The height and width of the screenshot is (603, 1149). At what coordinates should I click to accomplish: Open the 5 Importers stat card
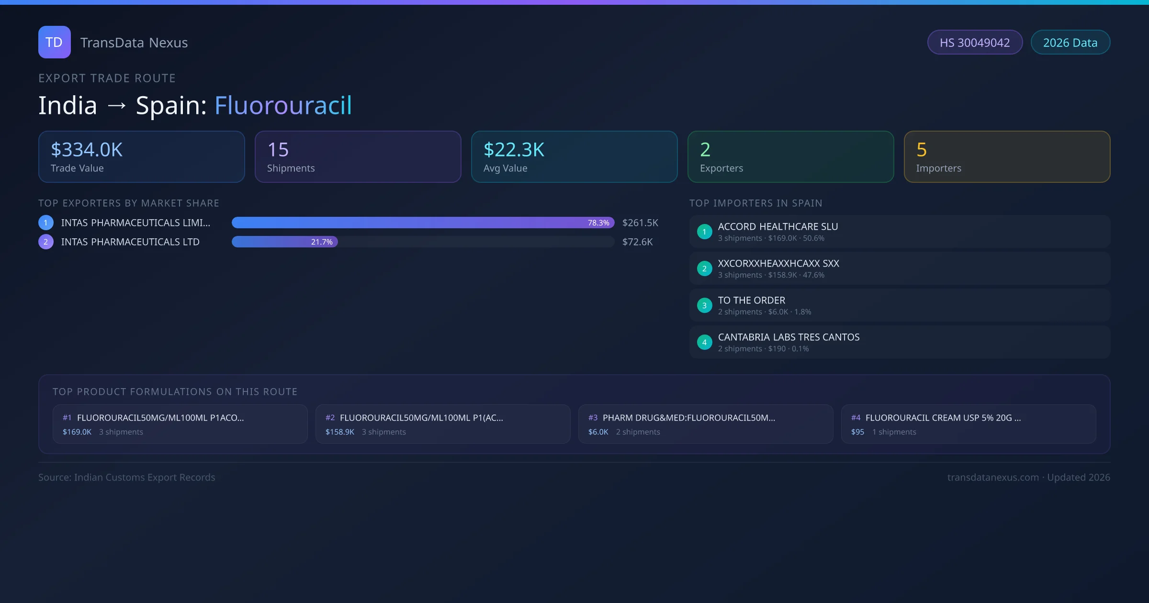tap(1007, 157)
